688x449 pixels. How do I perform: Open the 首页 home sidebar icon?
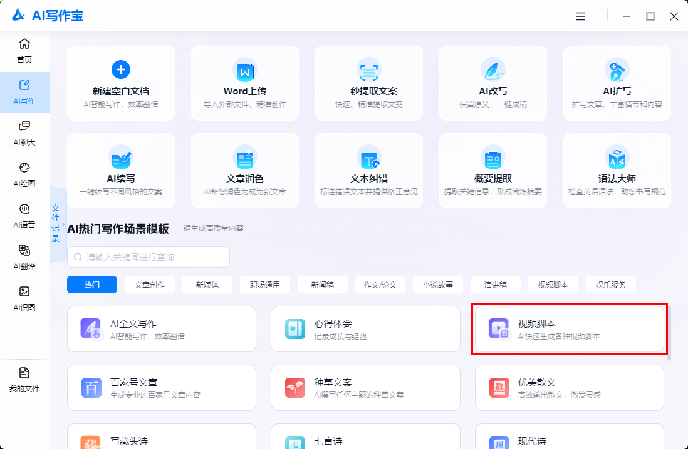pos(24,51)
